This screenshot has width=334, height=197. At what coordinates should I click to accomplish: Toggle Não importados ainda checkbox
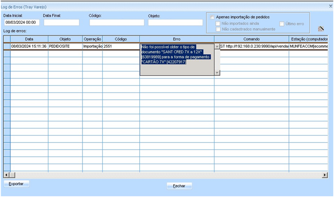(x=218, y=23)
